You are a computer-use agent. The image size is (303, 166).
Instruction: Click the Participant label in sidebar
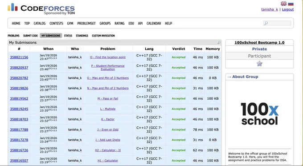259,56
